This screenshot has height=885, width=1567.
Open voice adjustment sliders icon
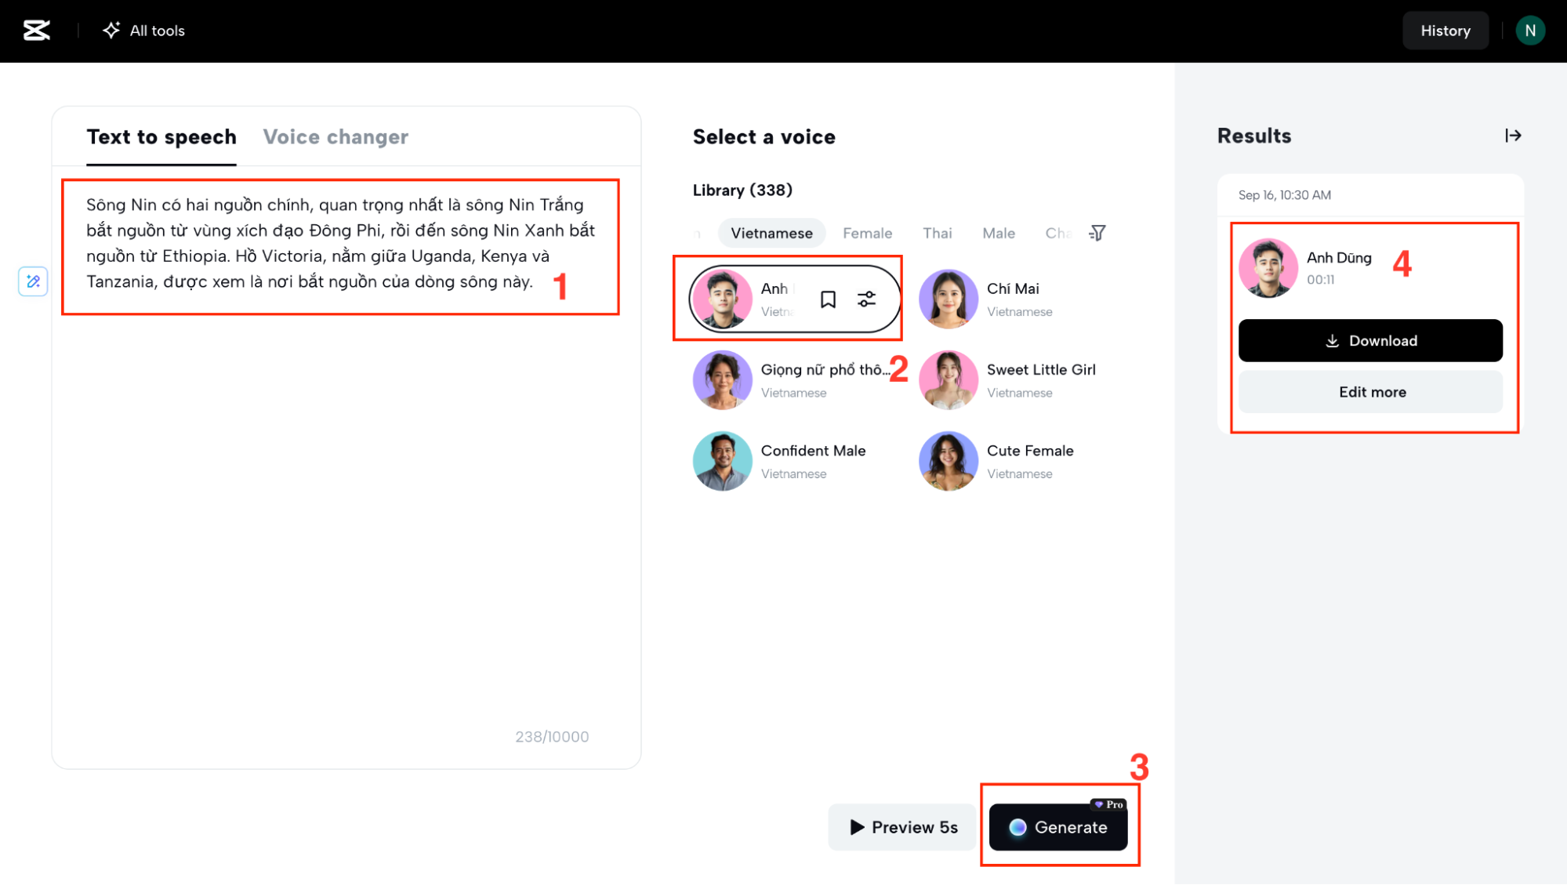866,299
